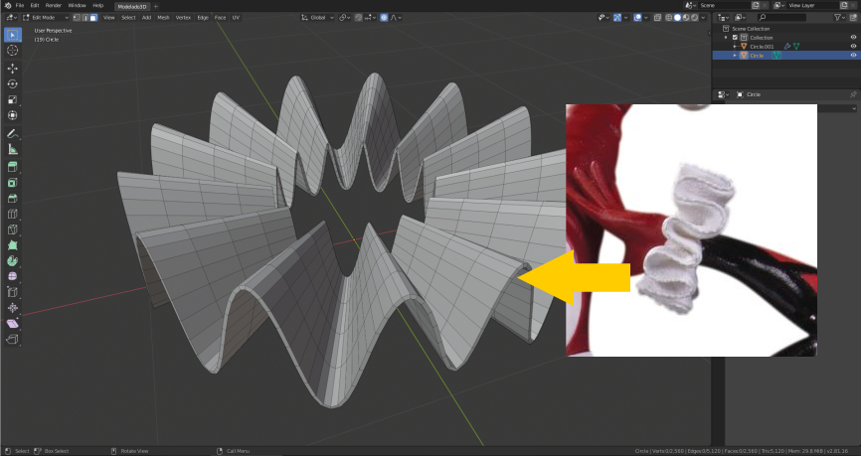
Task: Pin the properties editor with pin icon
Action: pos(853,94)
